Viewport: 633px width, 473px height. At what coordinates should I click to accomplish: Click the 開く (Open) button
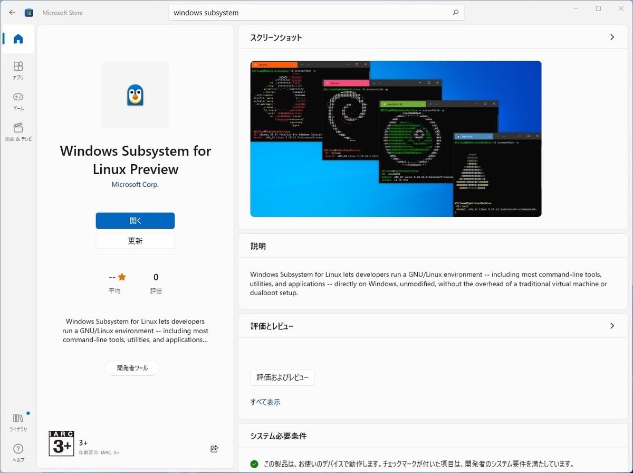[135, 221]
